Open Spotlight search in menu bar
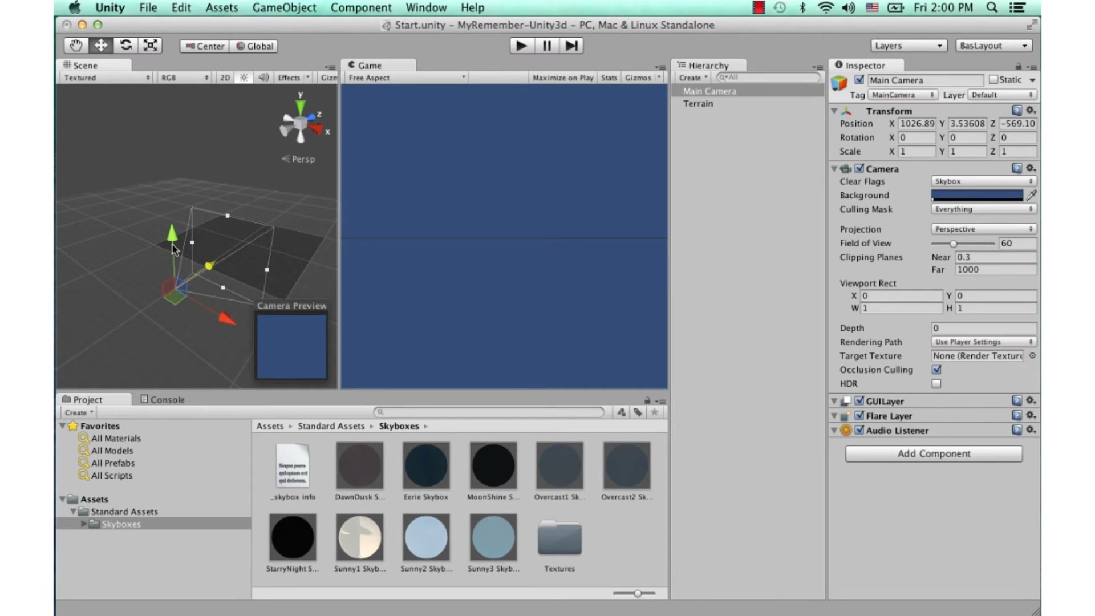1095x616 pixels. 992,7
